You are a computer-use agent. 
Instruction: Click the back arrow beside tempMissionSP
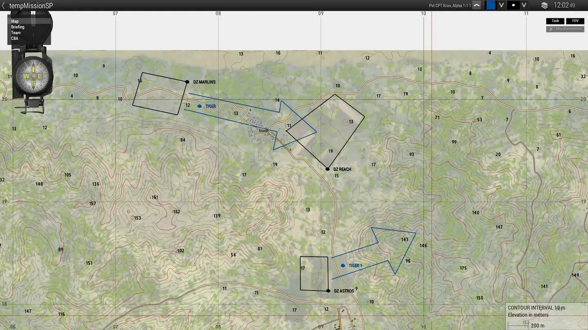4,6
